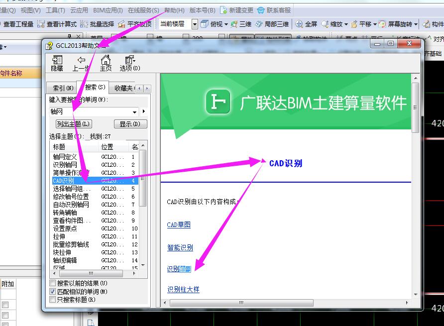The width and height of the screenshot is (444, 326).
Task: Click the 平齐板顶 toolbar icon
Action: pos(121,24)
